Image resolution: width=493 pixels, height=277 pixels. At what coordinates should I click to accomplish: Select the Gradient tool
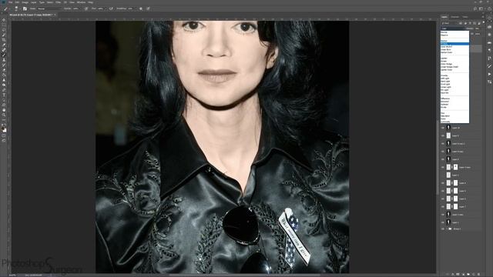[4, 75]
